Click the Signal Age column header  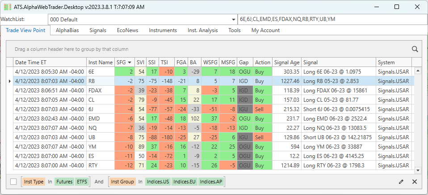[287, 62]
